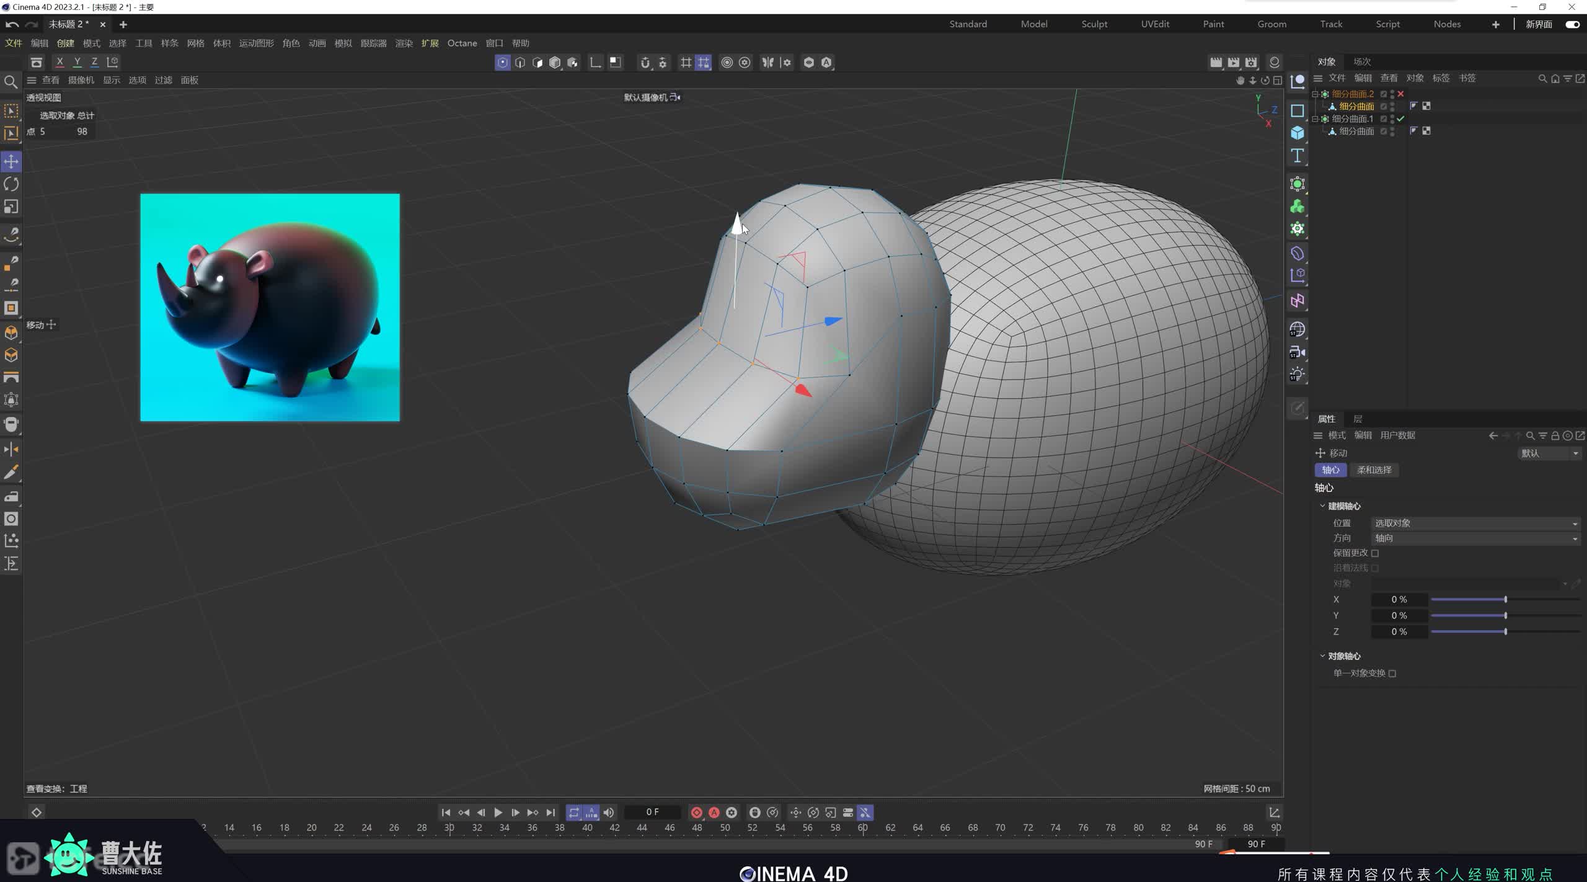
Task: Toggle the 新界面 switch
Action: [x=1572, y=24]
